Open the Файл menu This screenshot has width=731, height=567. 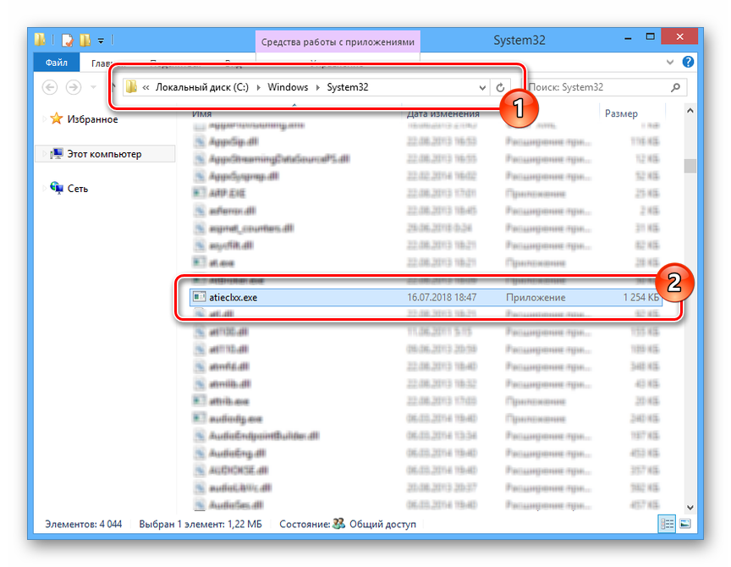coord(57,63)
